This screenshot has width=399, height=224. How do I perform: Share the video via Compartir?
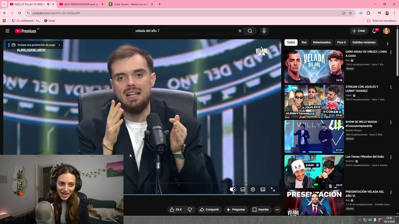click(209, 210)
